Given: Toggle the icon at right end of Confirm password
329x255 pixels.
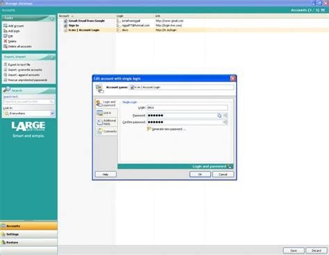Looking at the screenshot, I should 225,122.
